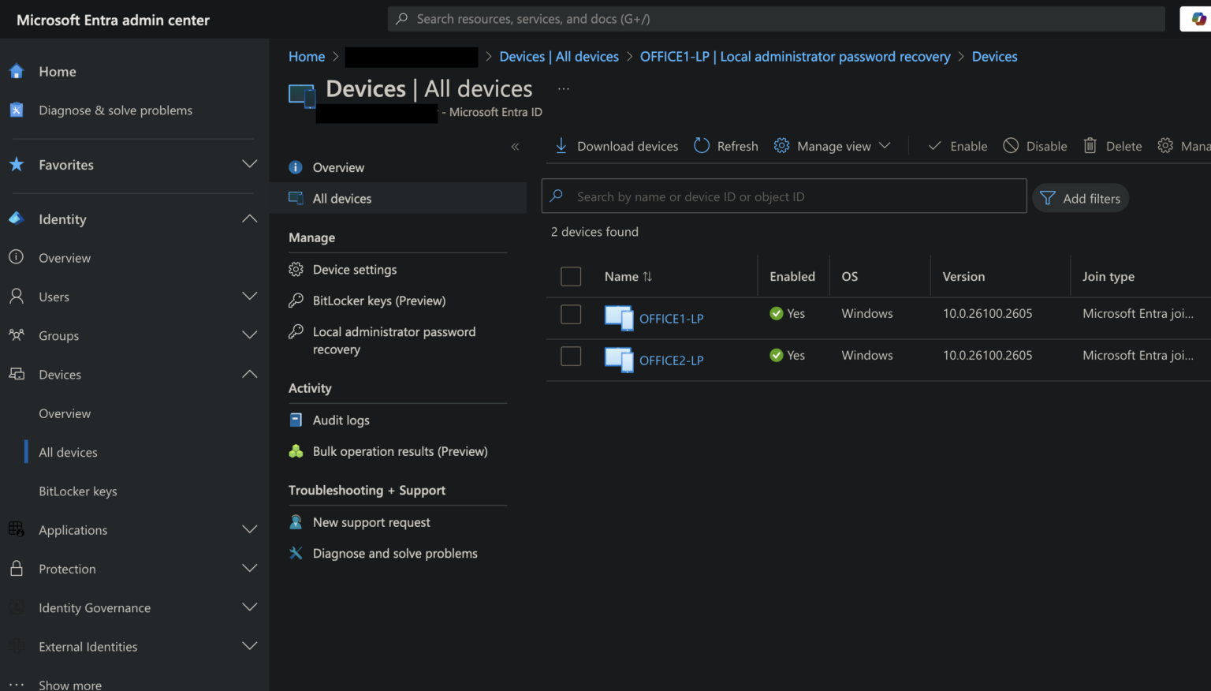The image size is (1211, 691).
Task: Collapse the Devices section in sidebar
Action: coord(249,373)
